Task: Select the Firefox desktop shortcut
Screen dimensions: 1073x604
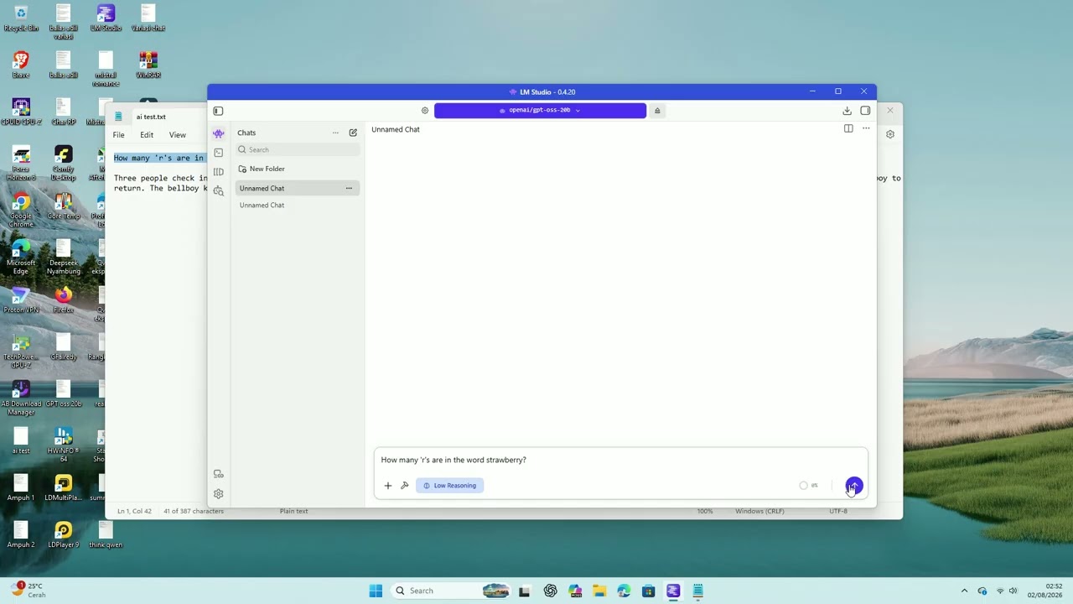Action: 64,299
